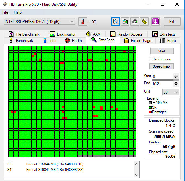Image resolution: width=185 pixels, height=181 pixels.
Task: Click the red cross Health icon
Action: (x=67, y=41)
